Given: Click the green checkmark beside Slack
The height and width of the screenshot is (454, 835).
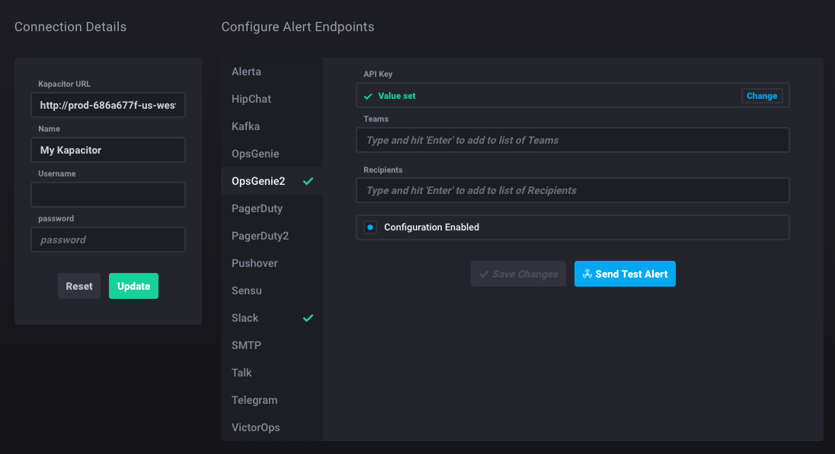Looking at the screenshot, I should 308,318.
